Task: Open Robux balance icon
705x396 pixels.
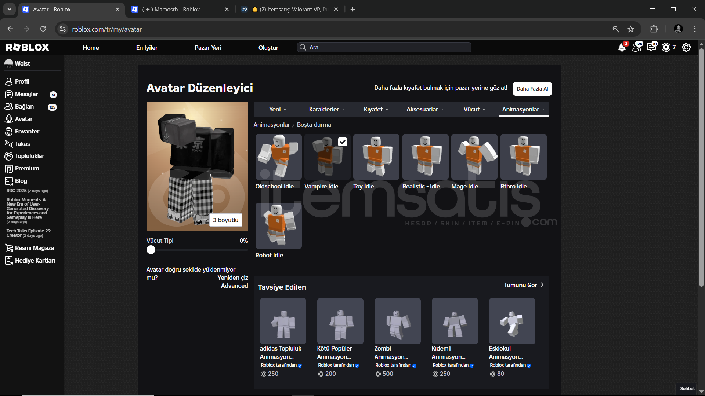Action: tap(666, 47)
